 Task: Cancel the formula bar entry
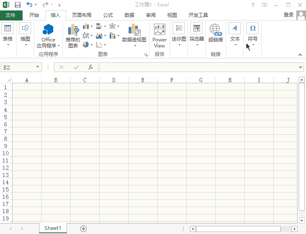62,68
